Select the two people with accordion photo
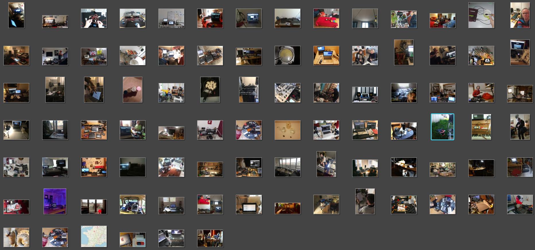The image size is (535, 250). pos(365,56)
